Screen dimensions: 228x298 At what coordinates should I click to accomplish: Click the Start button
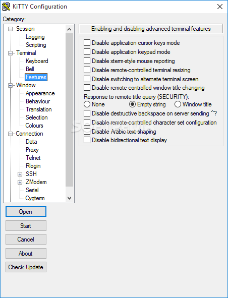click(x=26, y=225)
